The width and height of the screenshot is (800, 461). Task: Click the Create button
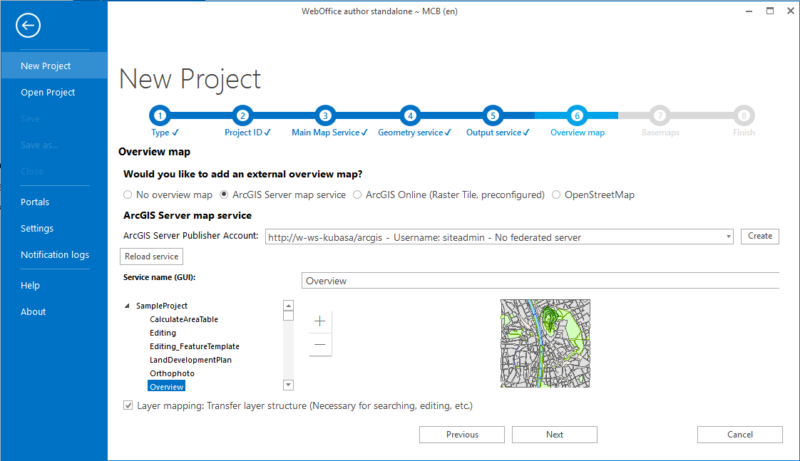point(759,236)
